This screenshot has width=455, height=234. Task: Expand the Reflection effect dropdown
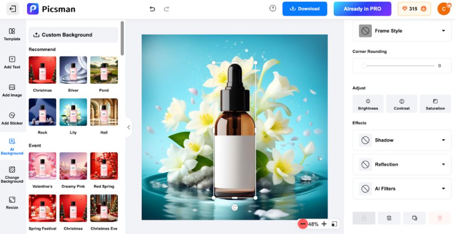[x=402, y=164]
